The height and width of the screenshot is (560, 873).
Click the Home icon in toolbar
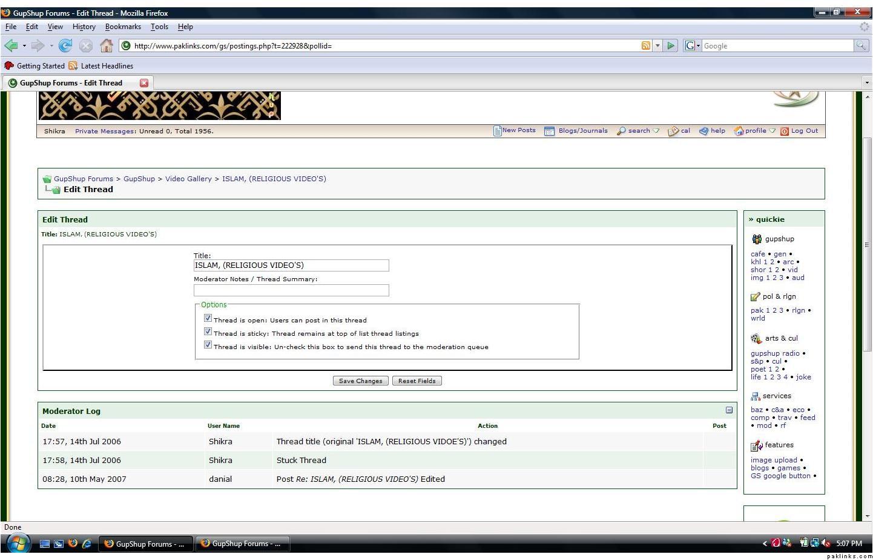(x=107, y=45)
